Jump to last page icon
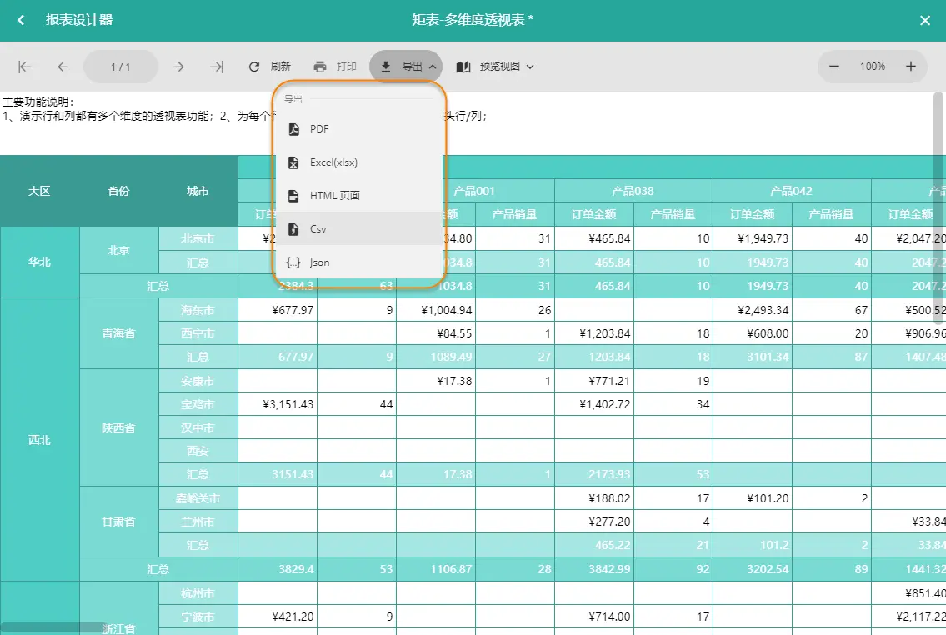 pos(217,67)
